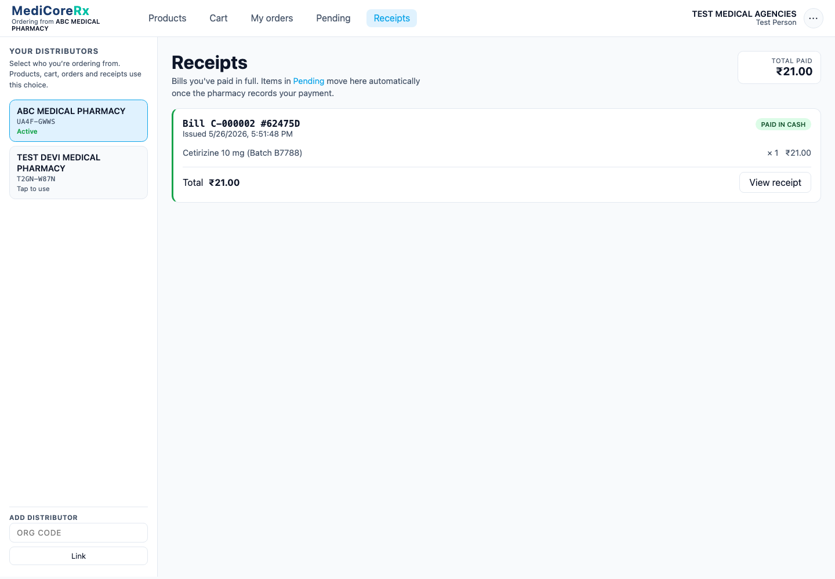This screenshot has height=579, width=835.
Task: Open the Pending tab
Action: (x=333, y=19)
